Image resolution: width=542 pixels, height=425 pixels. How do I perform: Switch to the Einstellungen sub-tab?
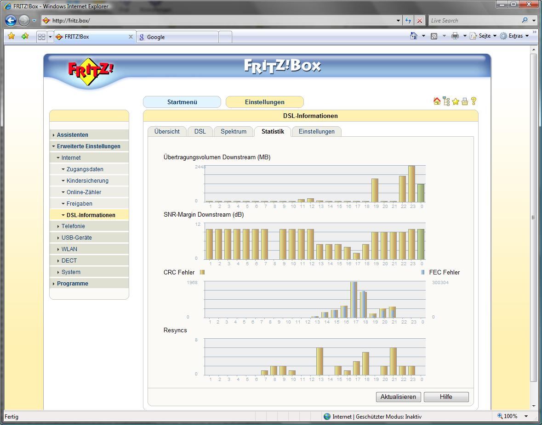tap(317, 131)
